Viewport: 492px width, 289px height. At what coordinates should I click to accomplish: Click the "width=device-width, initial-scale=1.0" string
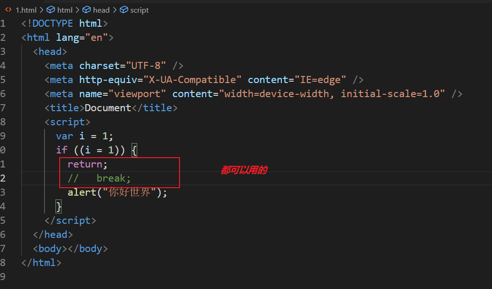pos(332,94)
